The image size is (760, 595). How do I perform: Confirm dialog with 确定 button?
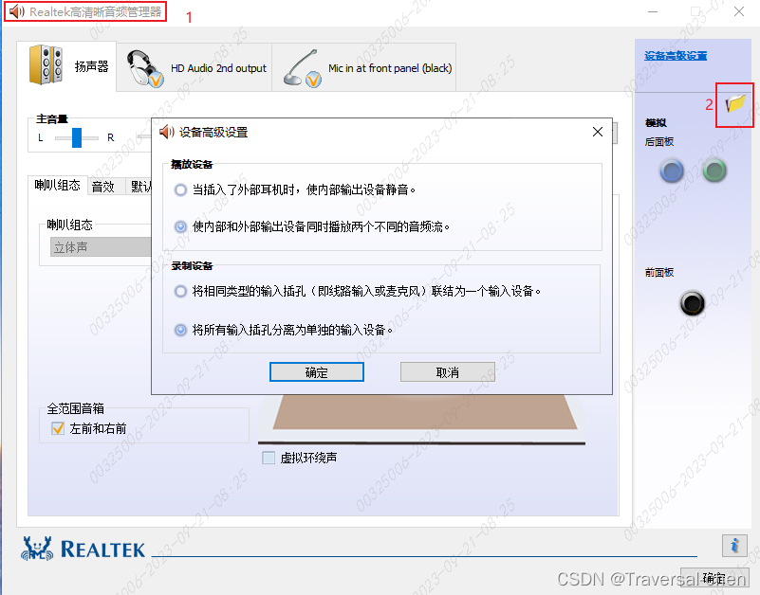tap(317, 371)
